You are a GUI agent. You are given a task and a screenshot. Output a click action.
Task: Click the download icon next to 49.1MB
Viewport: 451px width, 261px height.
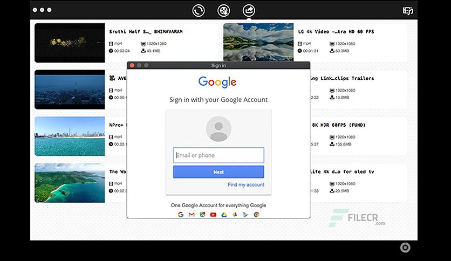pyautogui.click(x=143, y=51)
